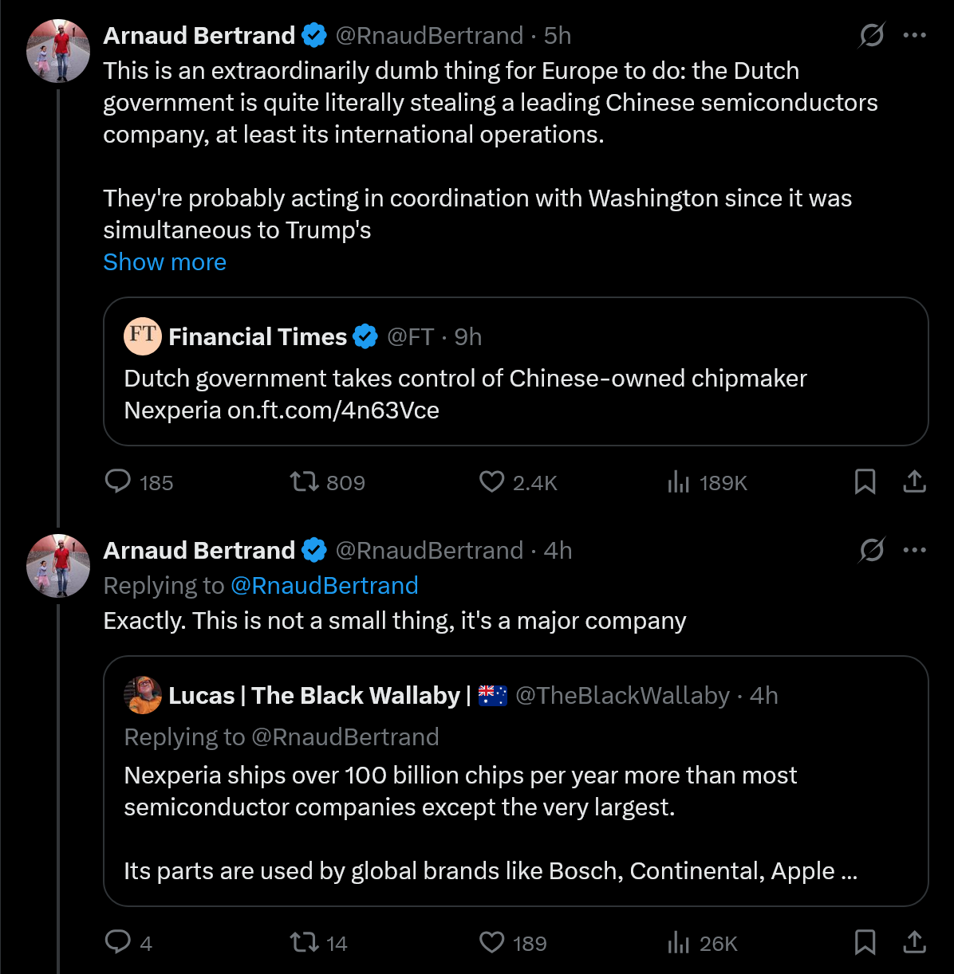Reply to the first Arnaud Bertrand post

tap(118, 481)
